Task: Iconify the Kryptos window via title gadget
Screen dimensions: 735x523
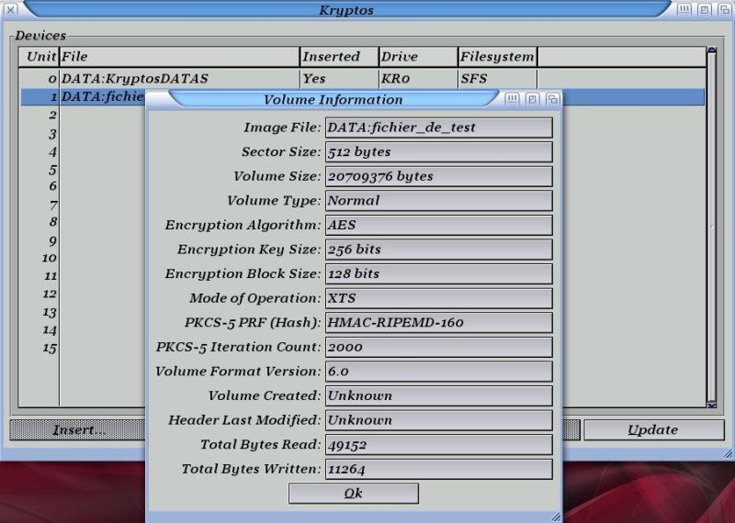Action: 684,9
